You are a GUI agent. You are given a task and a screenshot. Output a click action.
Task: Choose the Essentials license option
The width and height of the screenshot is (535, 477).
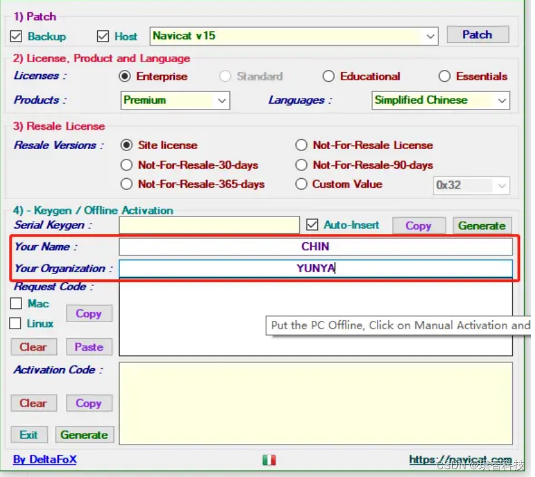[x=444, y=76]
